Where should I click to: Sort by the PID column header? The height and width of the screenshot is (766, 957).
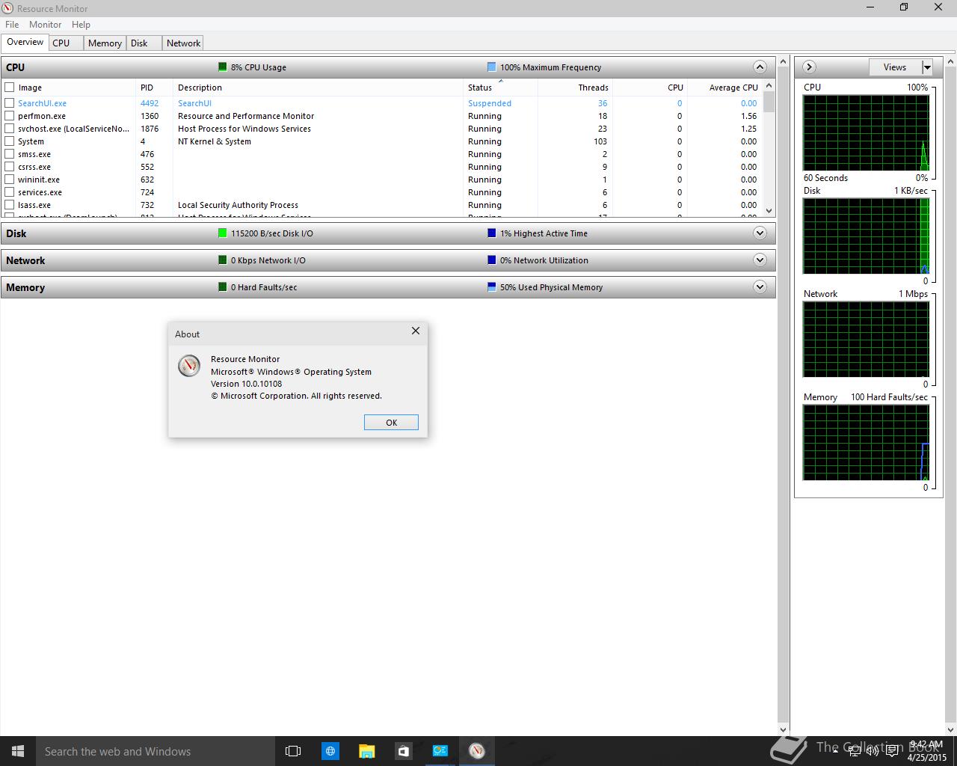coord(154,88)
